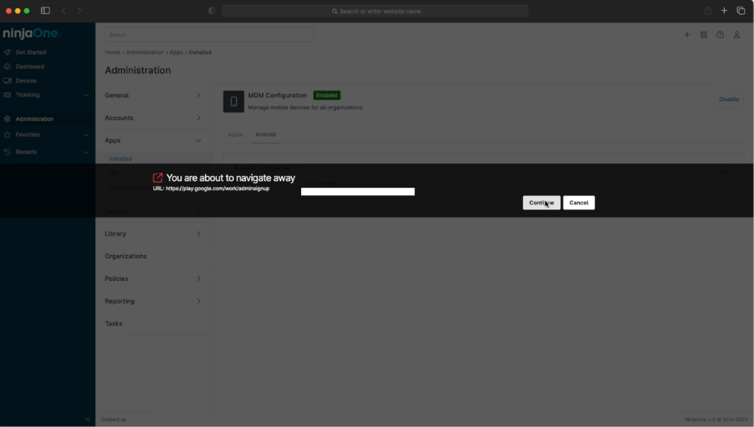This screenshot has width=754, height=427.
Task: Click the Home breadcrumb link
Action: pyautogui.click(x=113, y=53)
